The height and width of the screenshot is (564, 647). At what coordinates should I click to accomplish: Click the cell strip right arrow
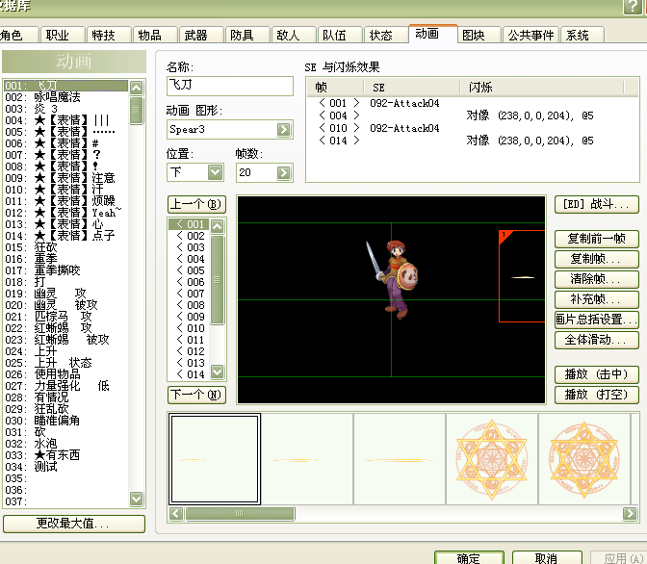630,513
